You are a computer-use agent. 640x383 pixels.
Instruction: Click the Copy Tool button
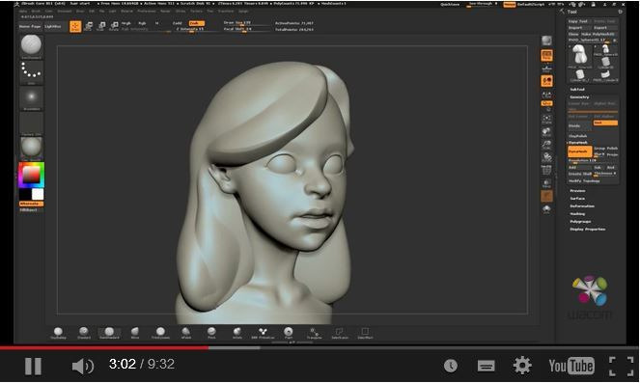pos(579,21)
